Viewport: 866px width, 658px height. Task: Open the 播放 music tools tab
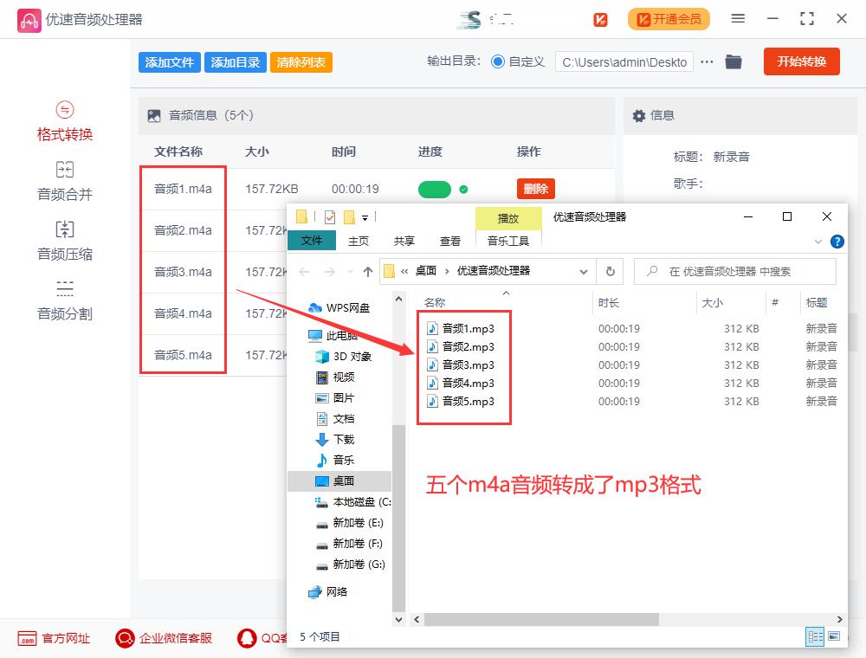click(508, 217)
